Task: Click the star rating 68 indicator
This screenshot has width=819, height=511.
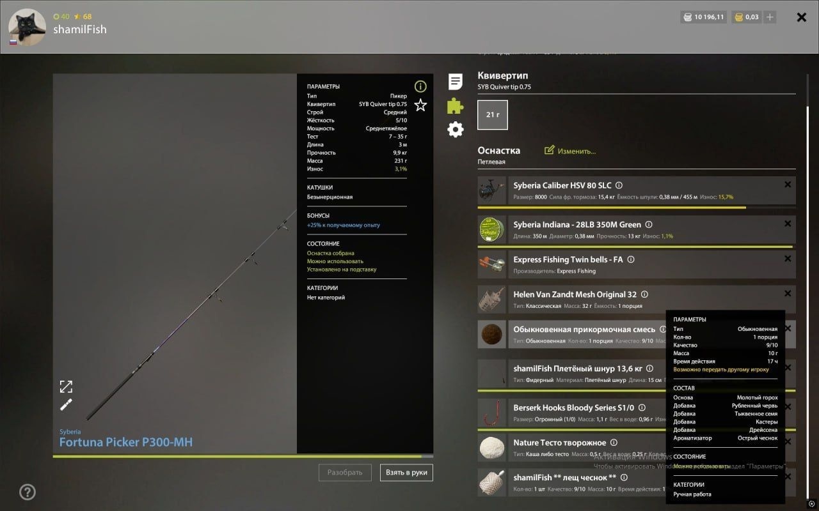Action: (x=83, y=17)
